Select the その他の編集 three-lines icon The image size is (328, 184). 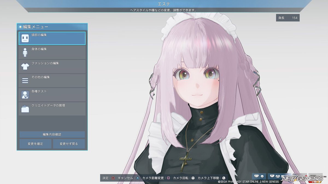[25, 81]
